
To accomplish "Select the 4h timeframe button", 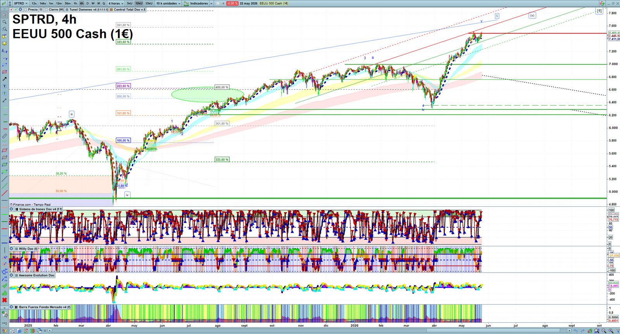I will [x=82, y=3].
